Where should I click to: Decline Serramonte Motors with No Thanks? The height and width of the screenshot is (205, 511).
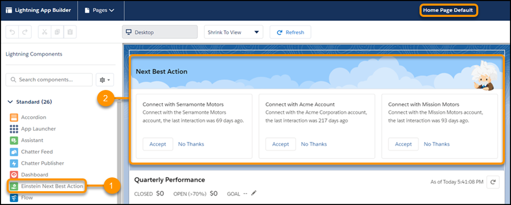coord(191,144)
